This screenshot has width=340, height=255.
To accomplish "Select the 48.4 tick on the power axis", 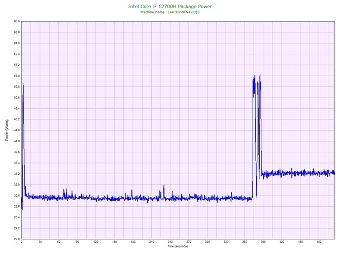I will click(17, 108).
